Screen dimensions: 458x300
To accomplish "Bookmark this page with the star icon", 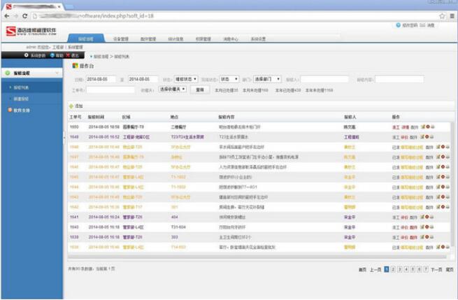I will pos(442,15).
